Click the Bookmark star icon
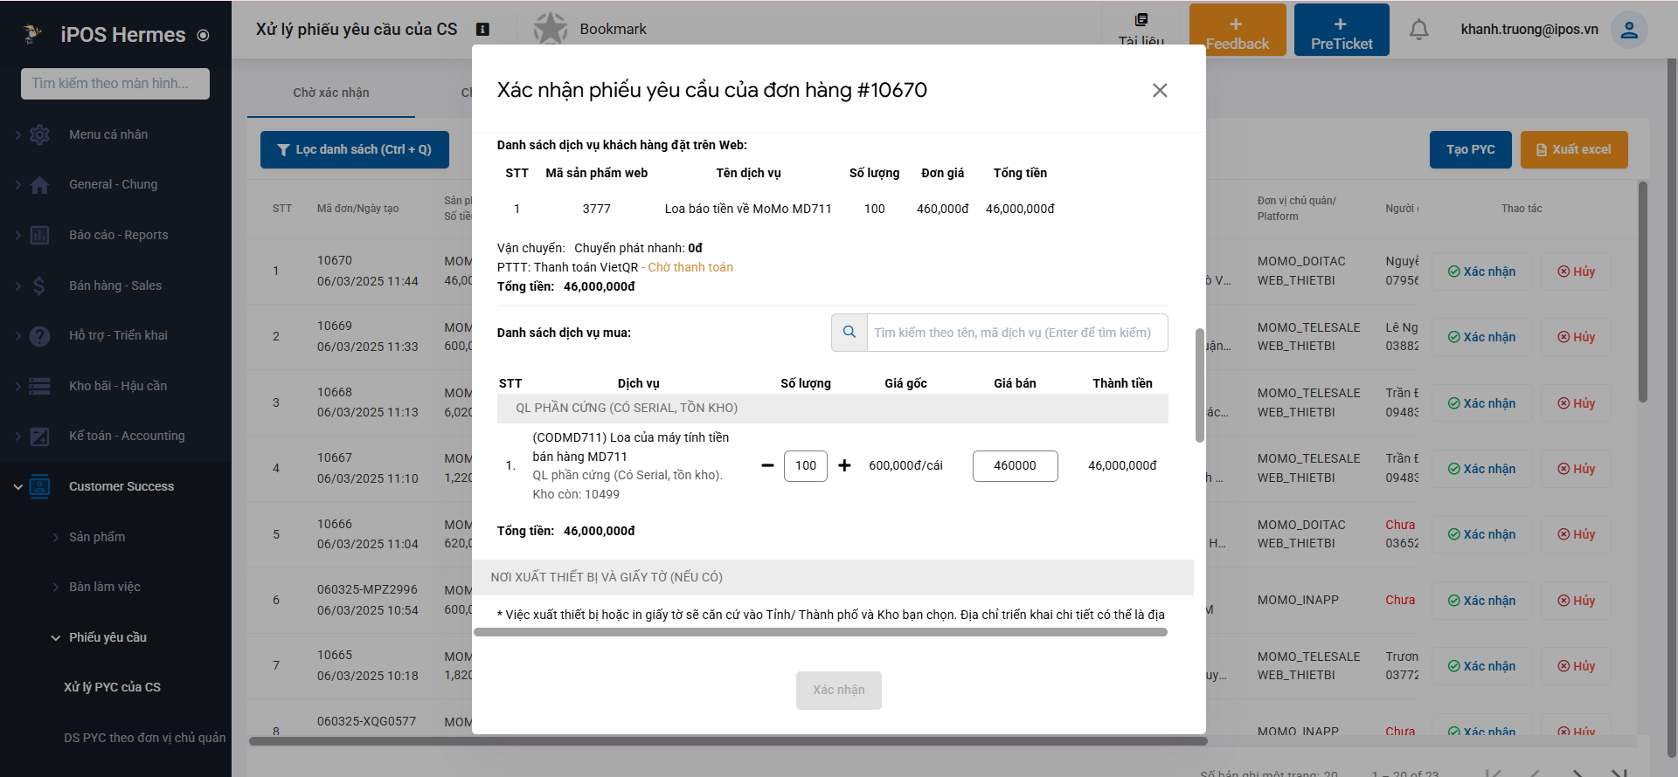 point(551,29)
